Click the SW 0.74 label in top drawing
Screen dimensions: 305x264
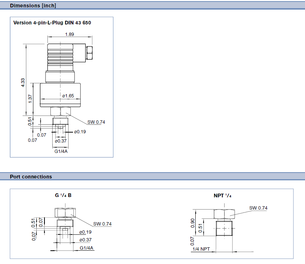coord(96,122)
